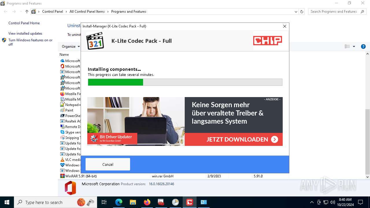Open Task View from the taskbar

pyautogui.click(x=104, y=202)
